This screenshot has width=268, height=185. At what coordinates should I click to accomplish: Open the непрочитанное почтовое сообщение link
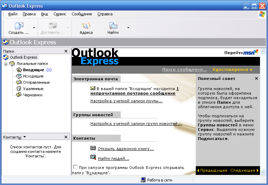pyautogui.click(x=133, y=93)
